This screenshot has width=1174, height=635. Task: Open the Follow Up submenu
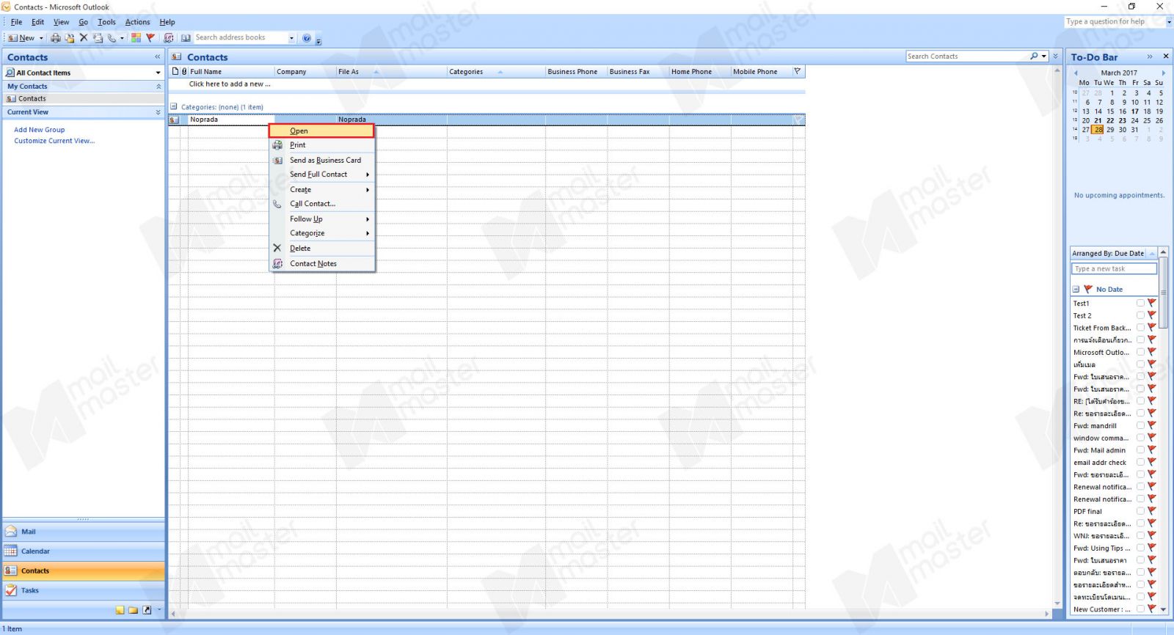pyautogui.click(x=321, y=219)
